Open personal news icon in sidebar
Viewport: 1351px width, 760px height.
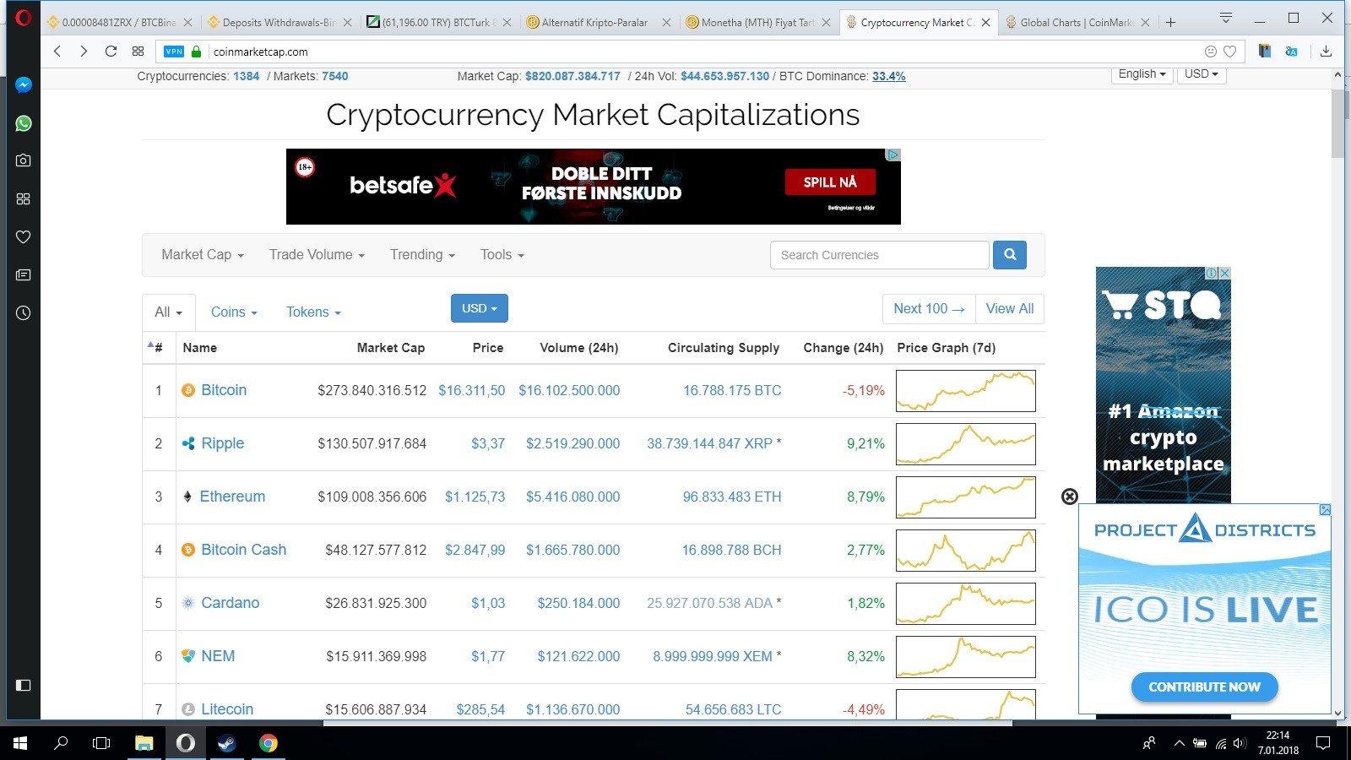click(x=24, y=274)
